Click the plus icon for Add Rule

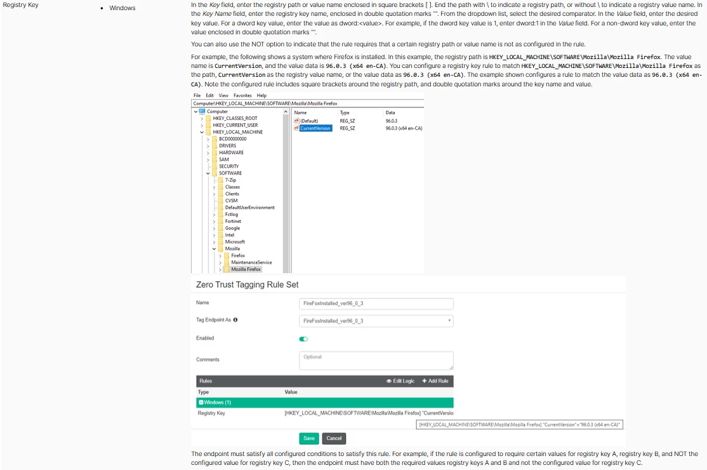(425, 381)
